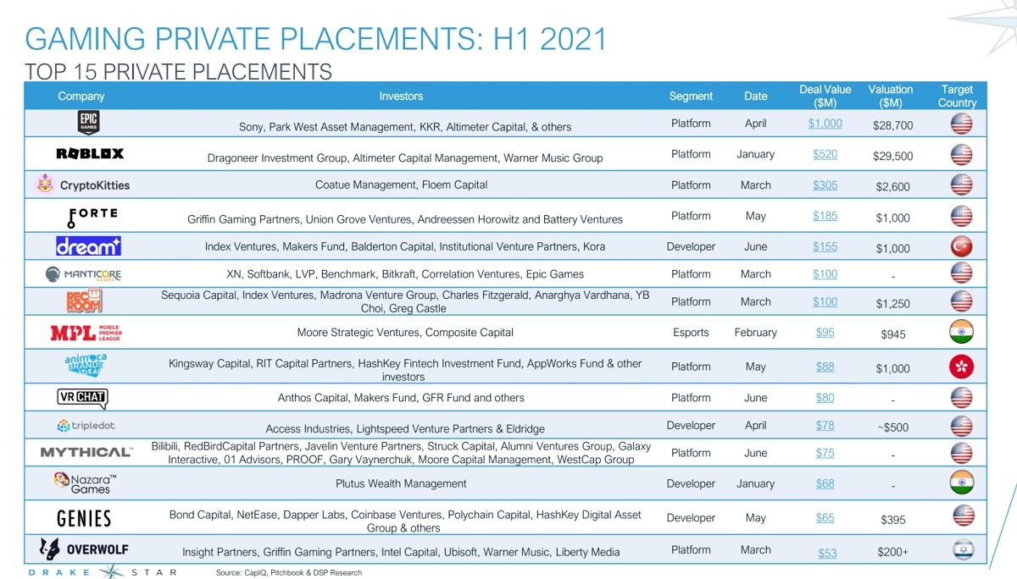This screenshot has height=579, width=1017.
Task: Click the $29,500 valuation cell
Action: pos(892,157)
